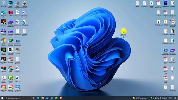Viewport: 178px width, 100px height.
Task: Open Task View on the taskbar
Action: coord(33,98)
